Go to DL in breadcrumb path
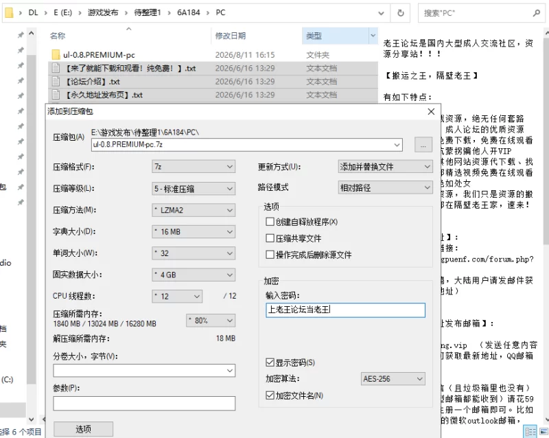Screen dimensions: 549x438 tap(33, 12)
